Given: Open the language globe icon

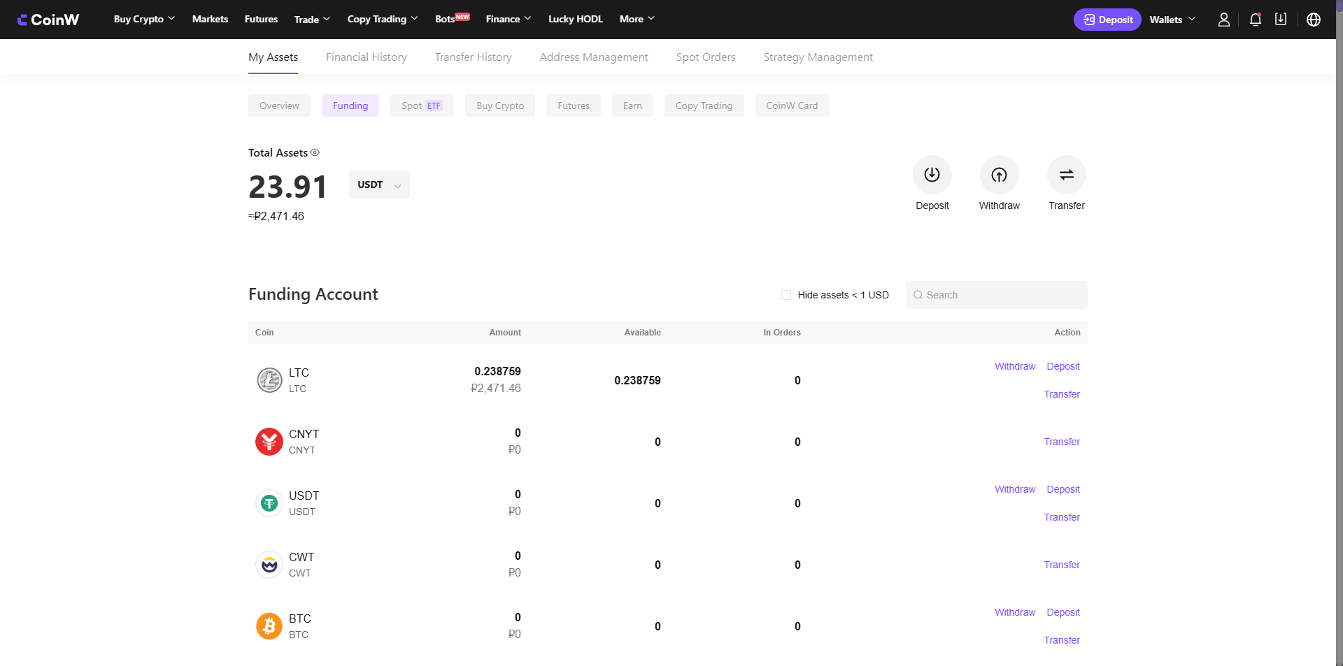Looking at the screenshot, I should pos(1313,20).
